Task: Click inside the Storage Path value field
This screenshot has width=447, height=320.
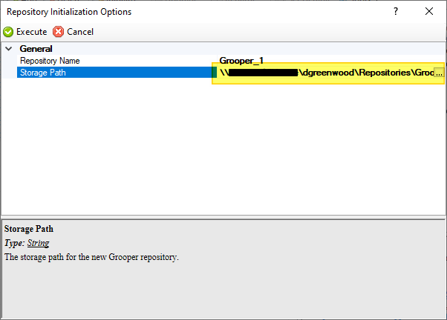Action: click(327, 73)
